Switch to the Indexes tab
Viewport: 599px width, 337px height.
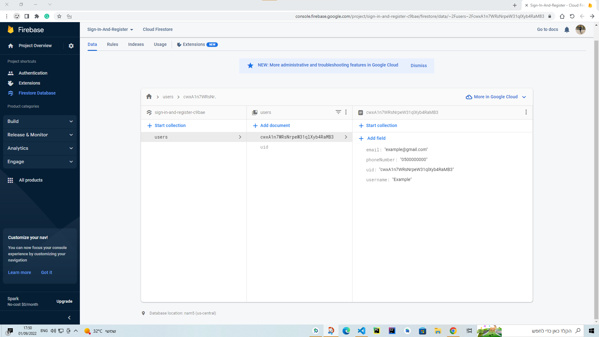pyautogui.click(x=136, y=44)
